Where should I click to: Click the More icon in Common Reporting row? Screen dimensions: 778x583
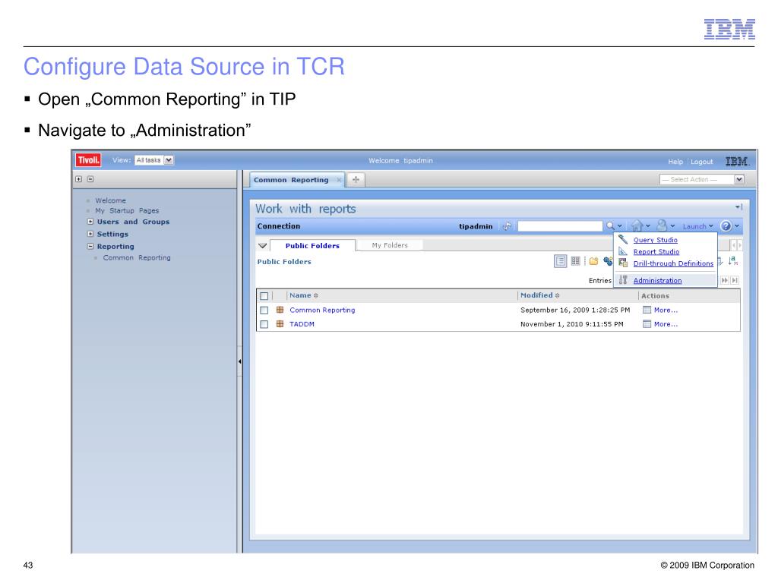[647, 310]
